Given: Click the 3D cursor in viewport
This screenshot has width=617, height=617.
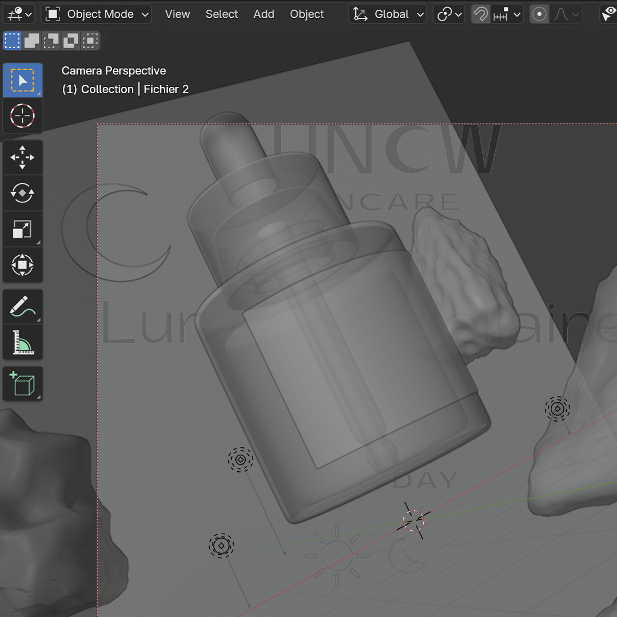Looking at the screenshot, I should pos(414,520).
